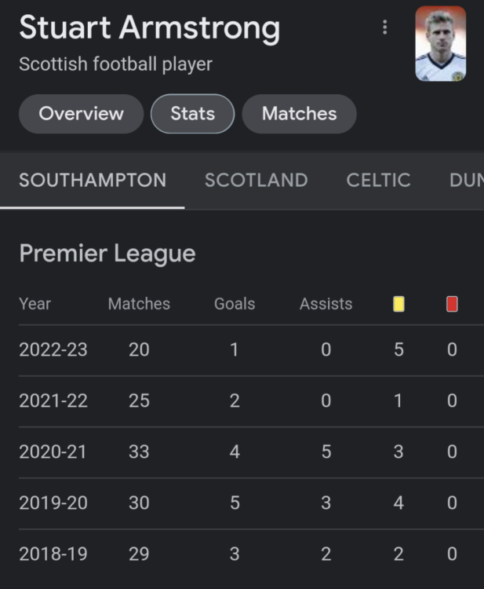The width and height of the screenshot is (484, 589).
Task: Click the yellow card column icon
Action: pos(398,304)
